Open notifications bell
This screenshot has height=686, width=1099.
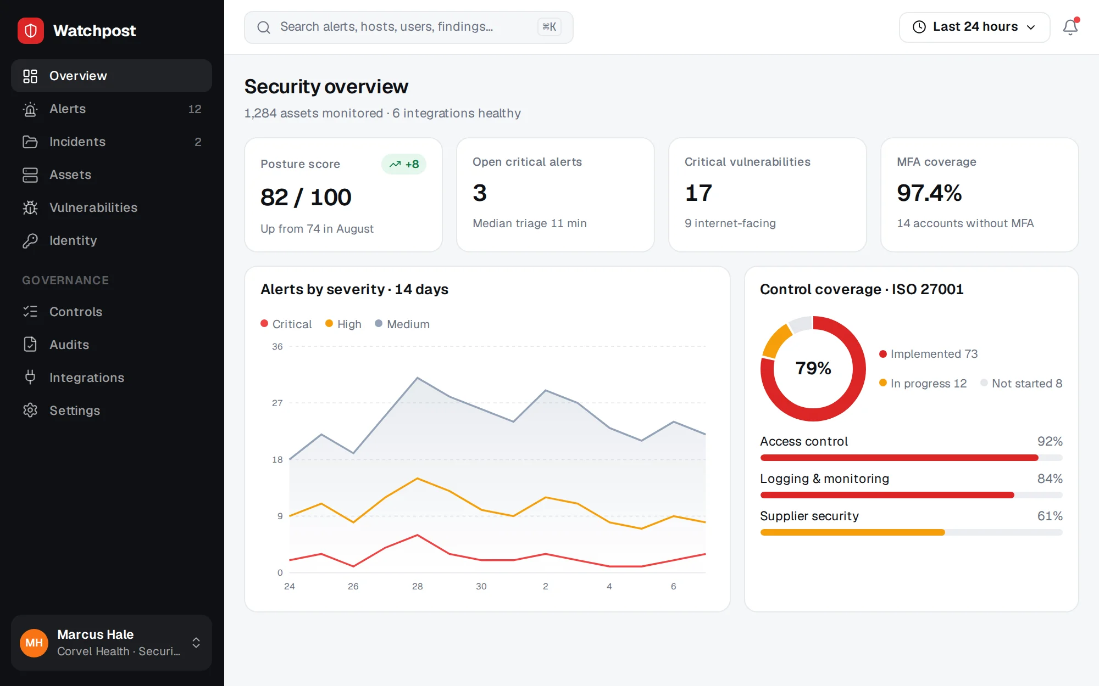click(1070, 27)
